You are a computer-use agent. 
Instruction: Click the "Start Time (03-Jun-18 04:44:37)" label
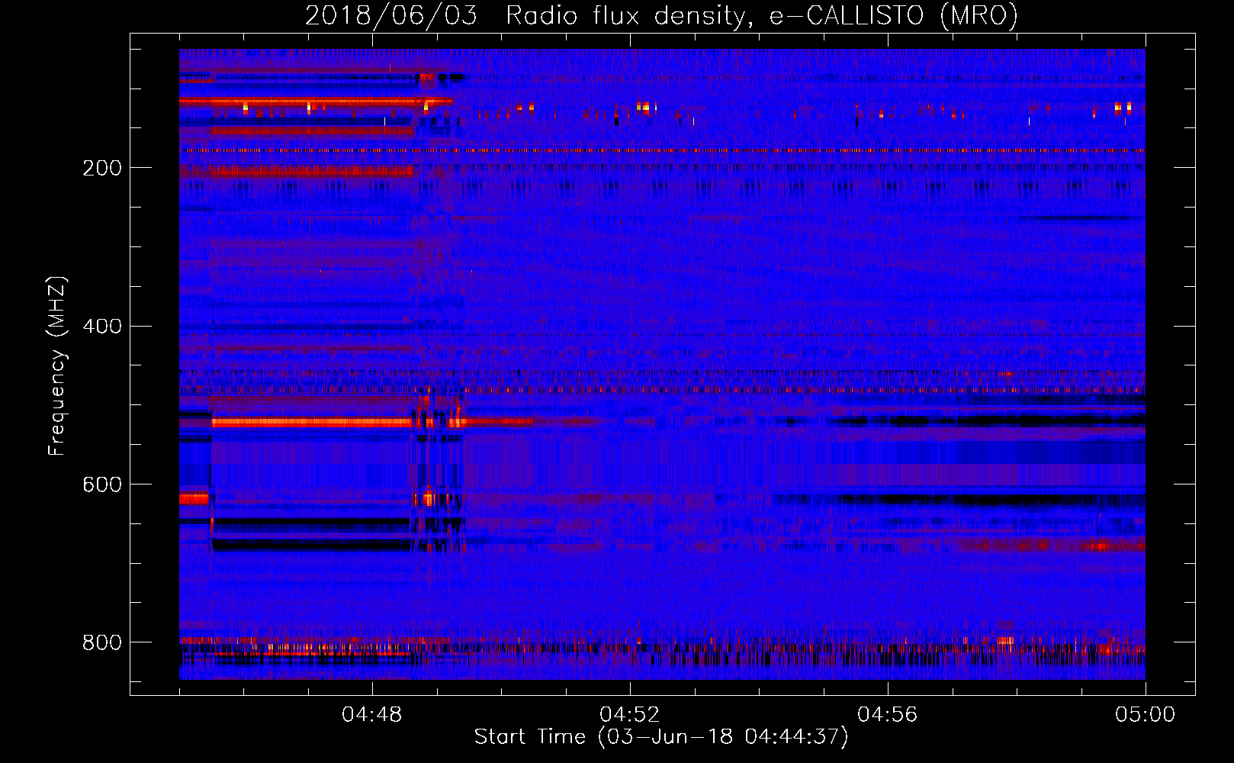661,737
